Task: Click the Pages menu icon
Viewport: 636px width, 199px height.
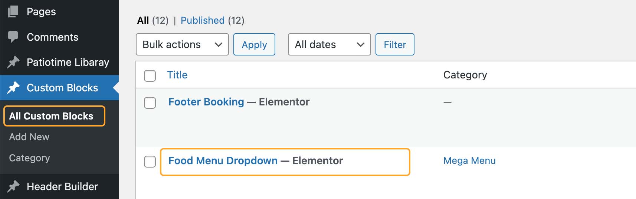Action: click(x=13, y=11)
